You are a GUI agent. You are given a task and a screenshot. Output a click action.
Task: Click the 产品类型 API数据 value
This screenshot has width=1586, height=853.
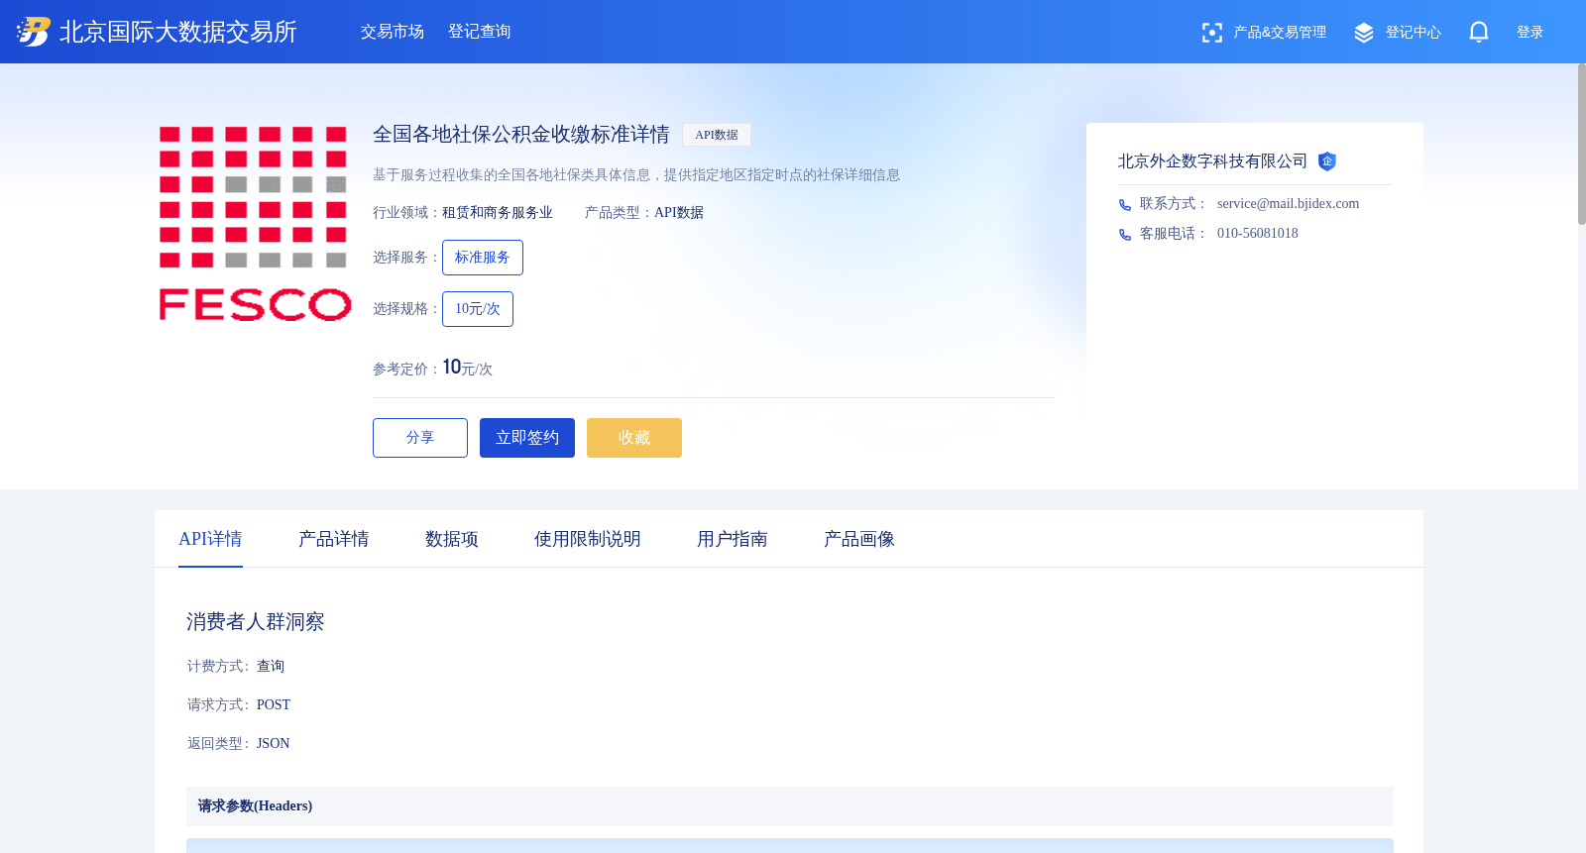pos(679,213)
